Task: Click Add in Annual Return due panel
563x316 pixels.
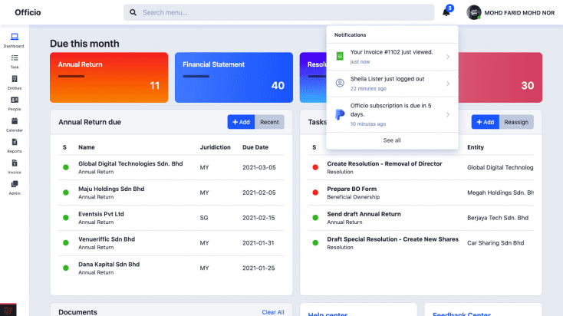Action: (x=241, y=122)
